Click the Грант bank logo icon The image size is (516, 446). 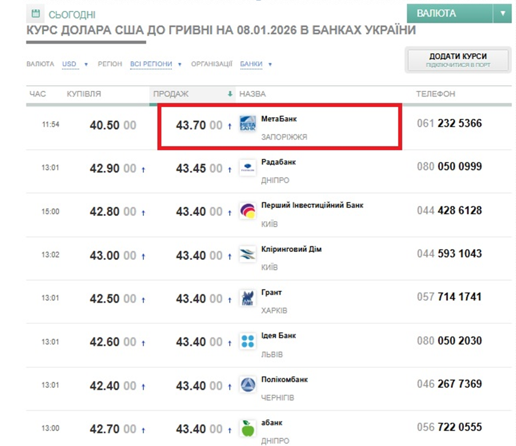pos(247,298)
